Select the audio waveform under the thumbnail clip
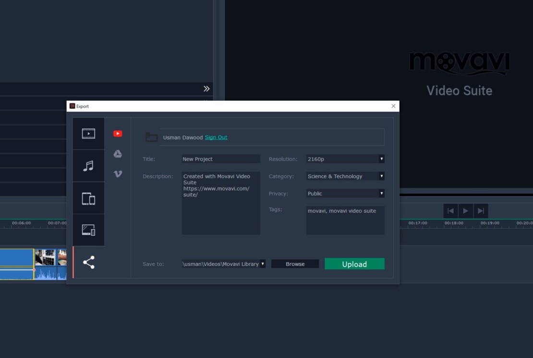Image resolution: width=533 pixels, height=358 pixels. 46,274
